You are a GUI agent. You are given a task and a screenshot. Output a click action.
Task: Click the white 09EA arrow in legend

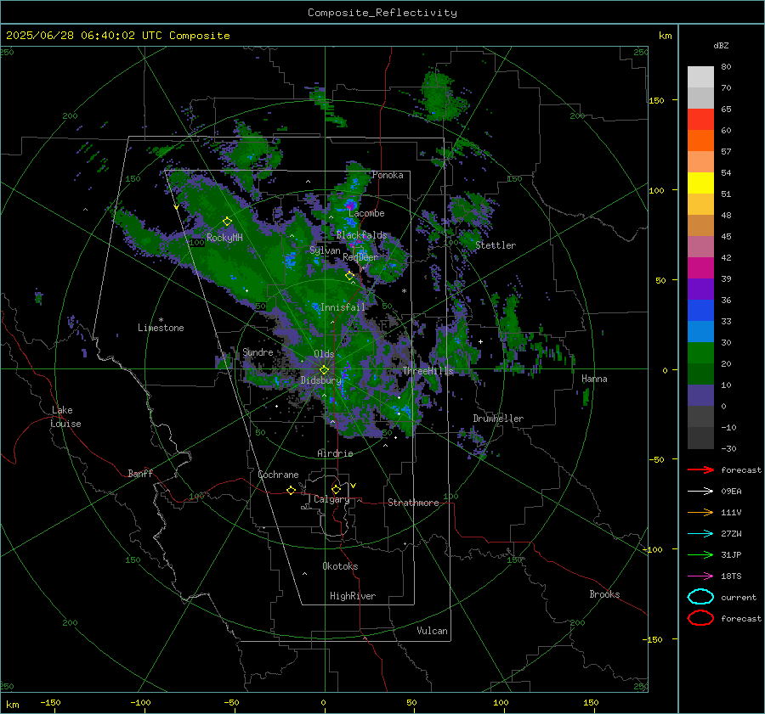click(700, 492)
